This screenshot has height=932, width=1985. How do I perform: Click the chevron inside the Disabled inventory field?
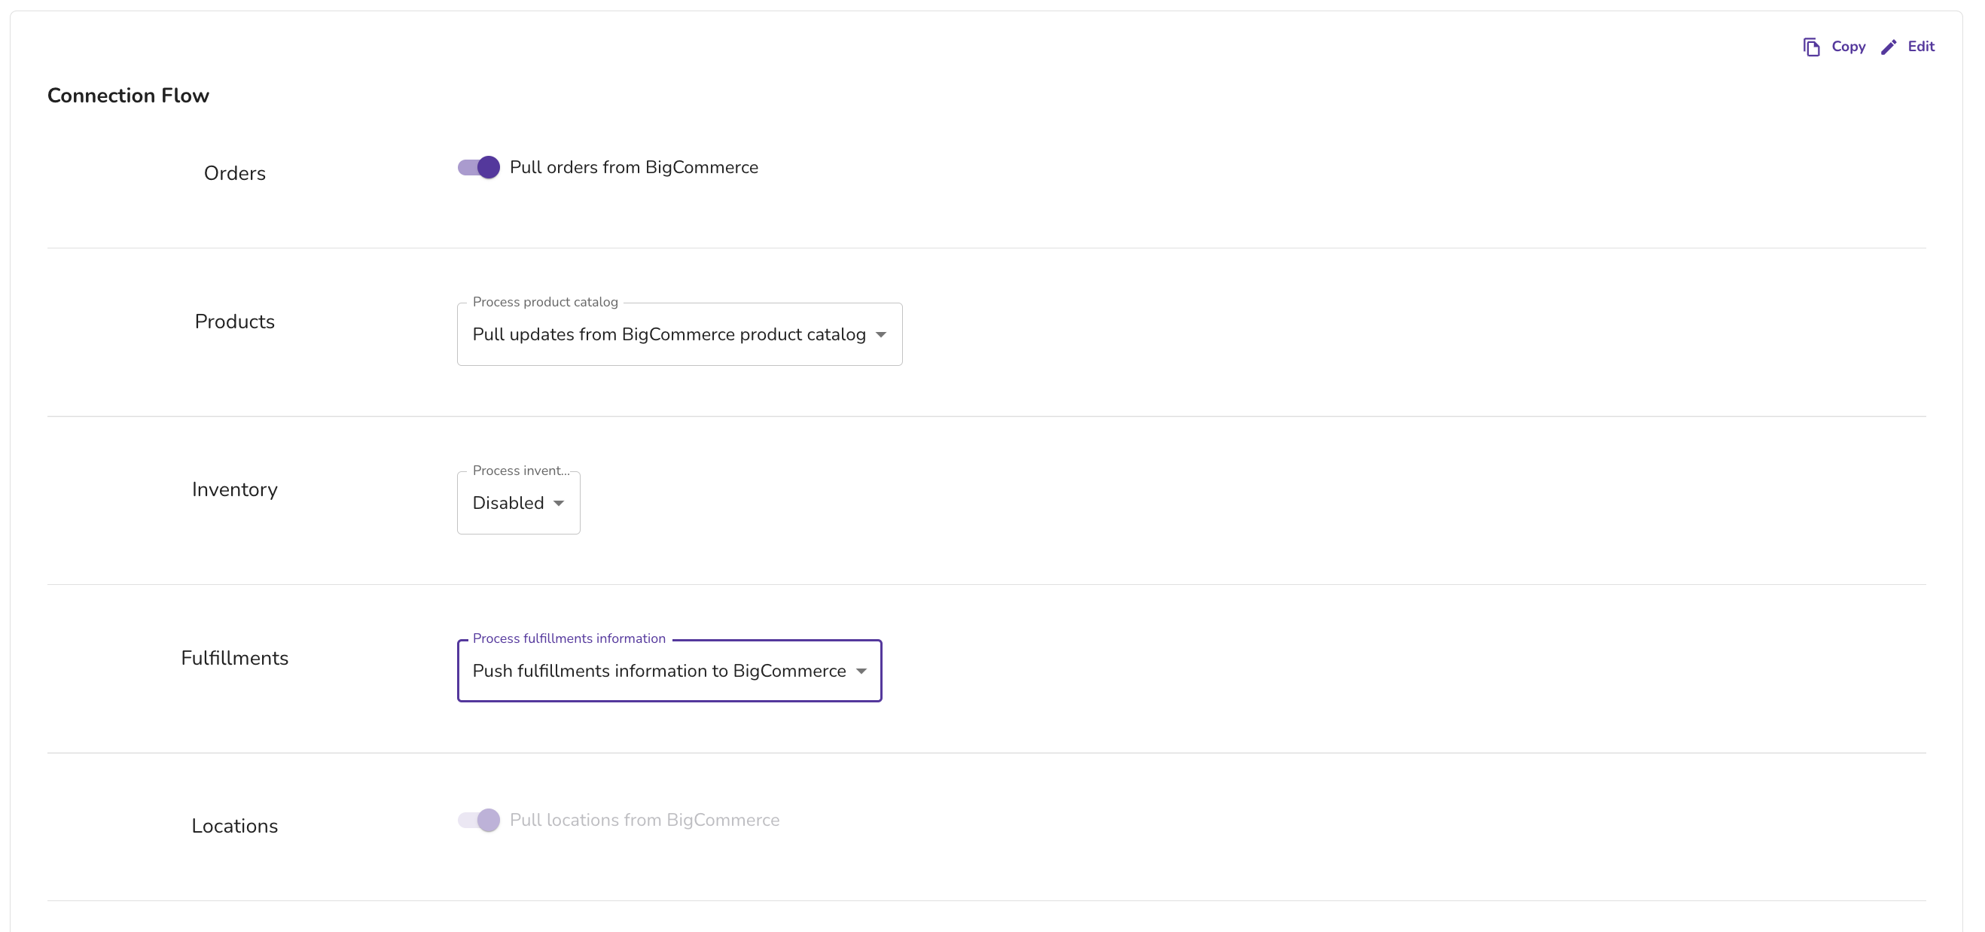558,503
